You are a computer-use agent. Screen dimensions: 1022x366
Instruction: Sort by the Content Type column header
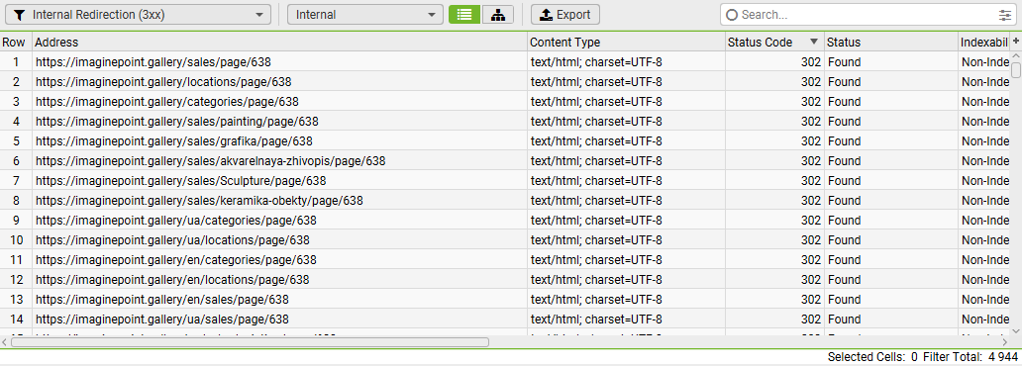click(626, 43)
